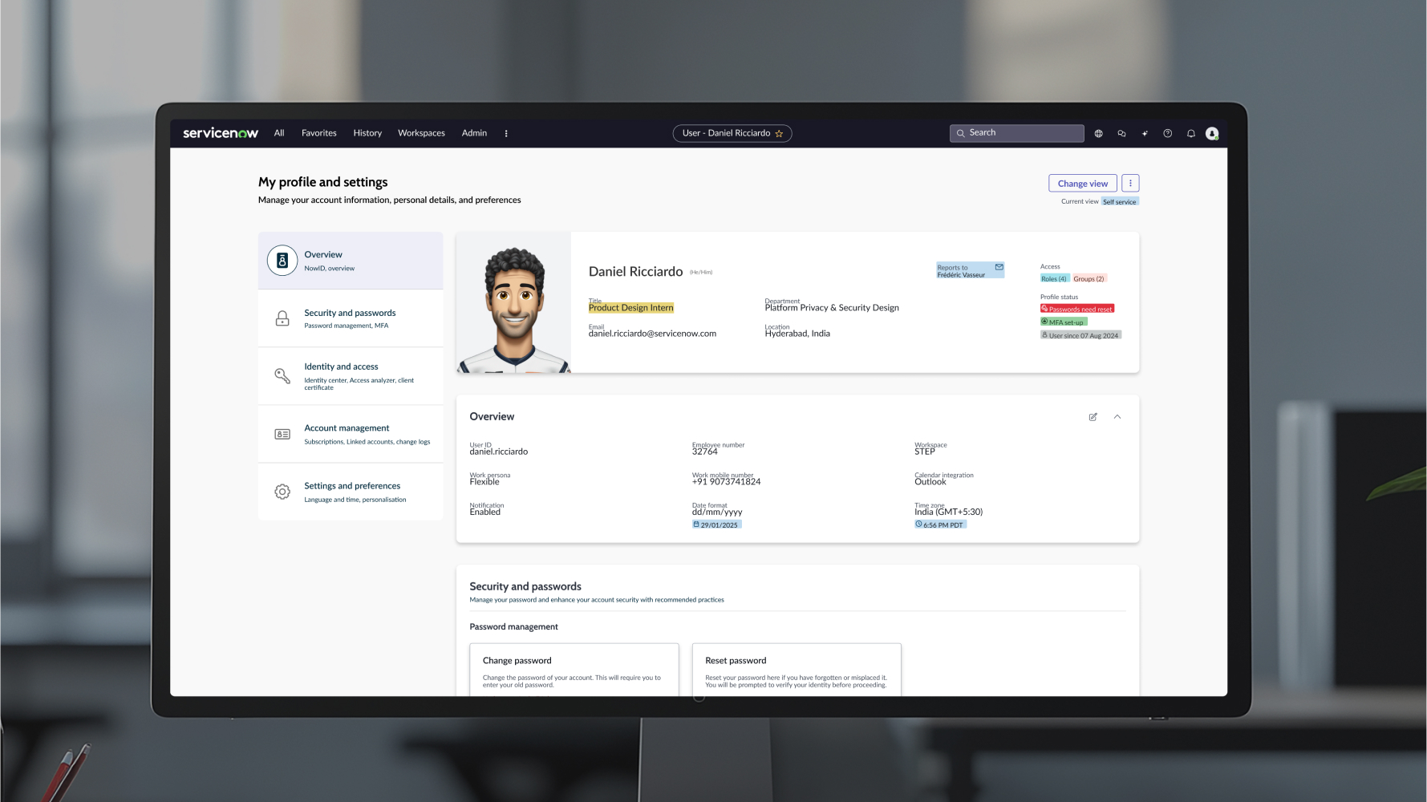Select the Overview sidebar tab
This screenshot has height=802, width=1427.
(351, 261)
